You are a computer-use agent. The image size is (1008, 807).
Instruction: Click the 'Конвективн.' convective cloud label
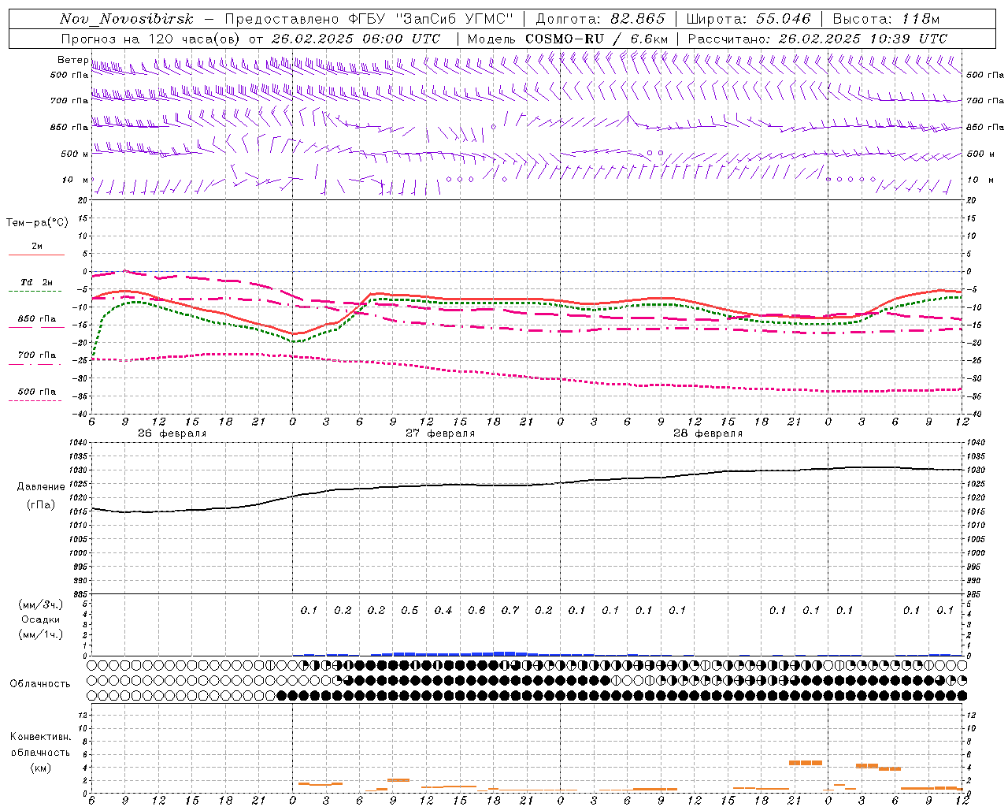tap(41, 737)
